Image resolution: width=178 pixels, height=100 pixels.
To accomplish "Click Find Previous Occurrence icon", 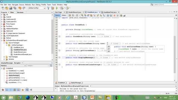I will (x=85, y=15).
